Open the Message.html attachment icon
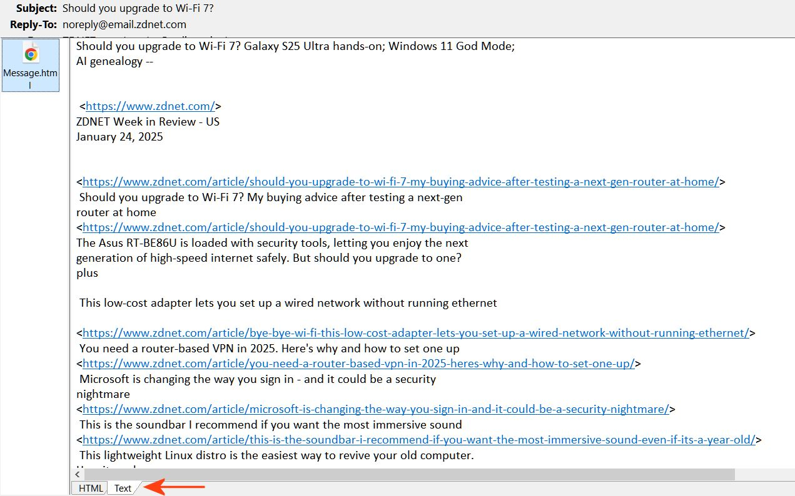 [x=30, y=66]
